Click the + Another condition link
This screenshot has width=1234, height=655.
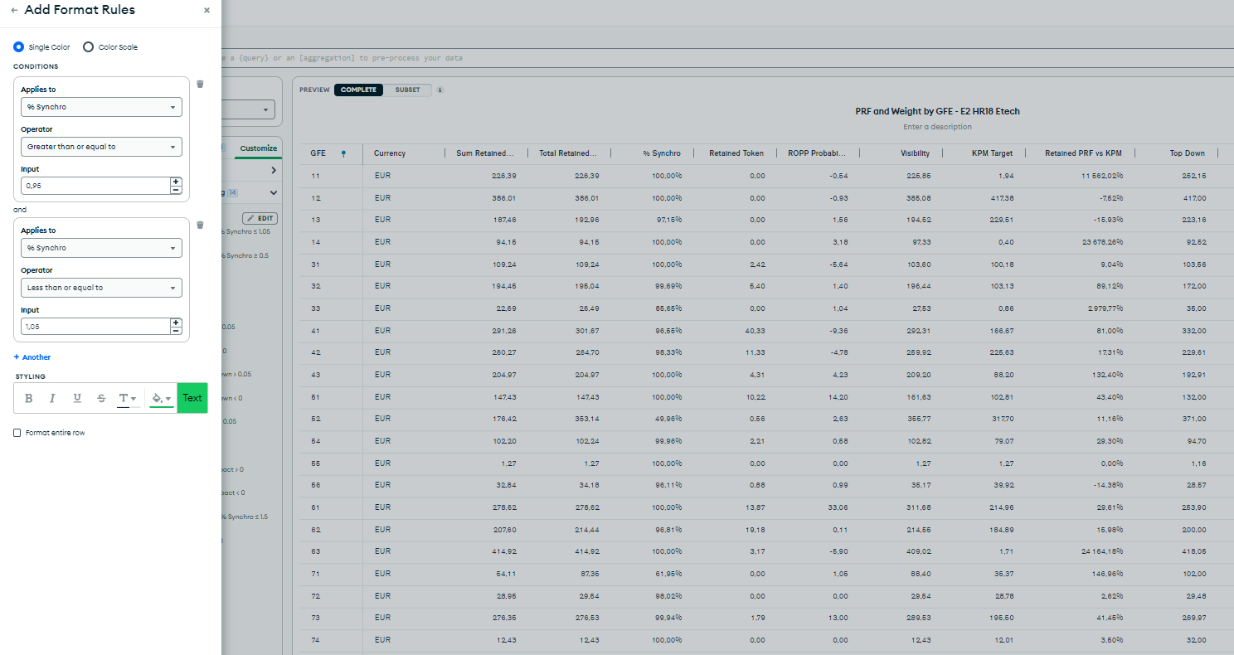(32, 357)
